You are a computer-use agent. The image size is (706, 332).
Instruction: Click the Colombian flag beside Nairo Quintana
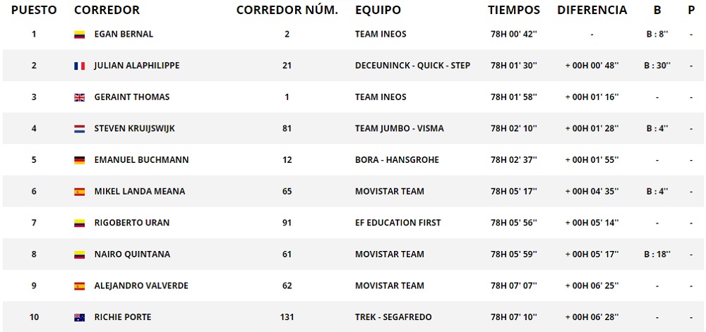pos(80,254)
